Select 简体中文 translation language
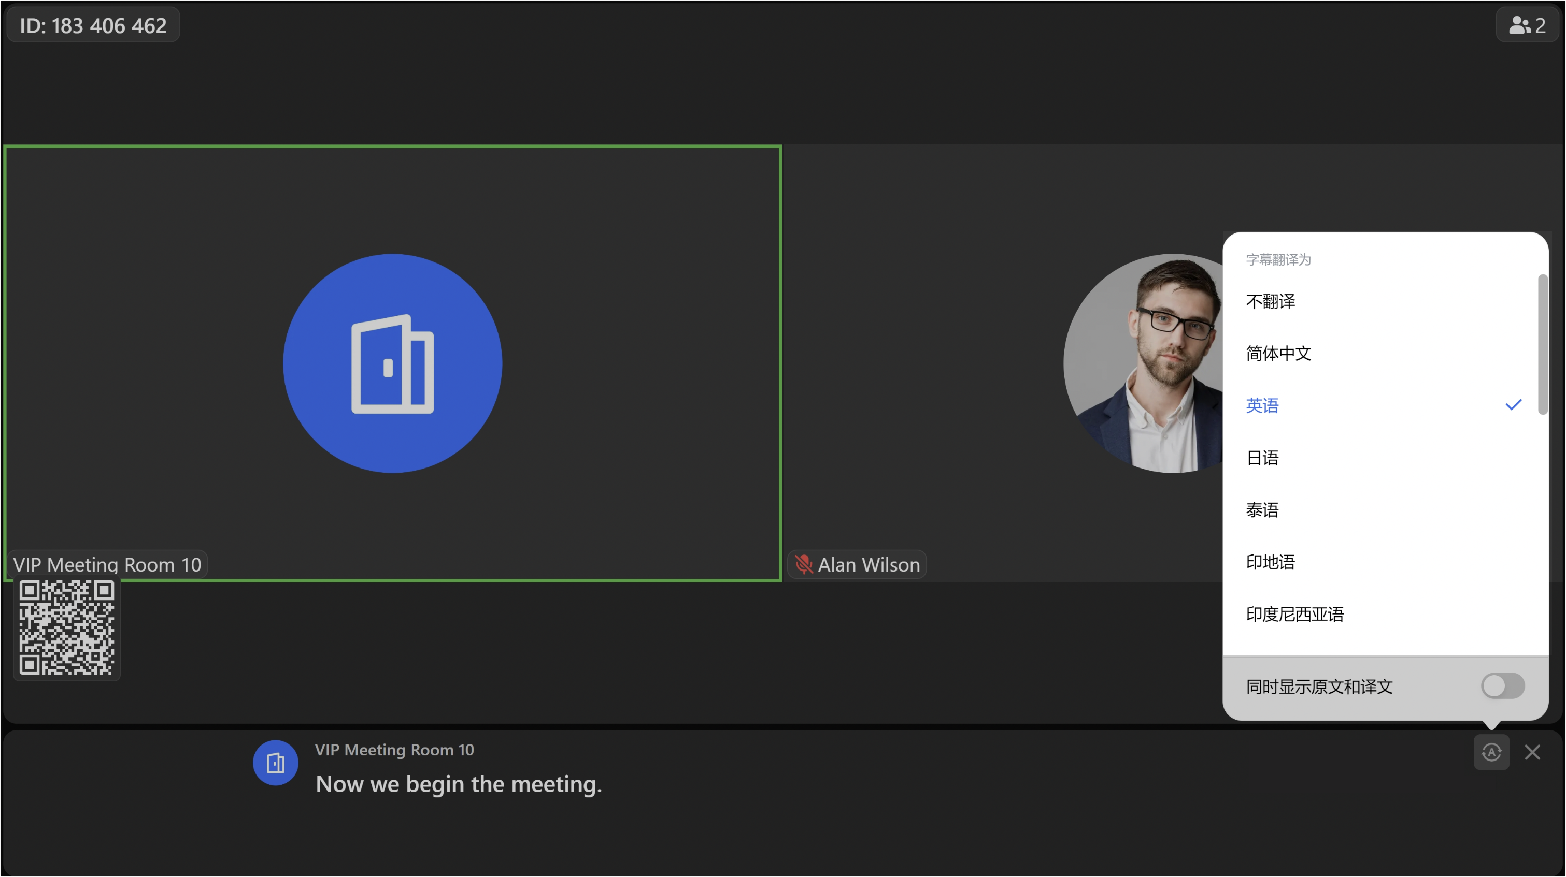This screenshot has width=1566, height=877. coord(1385,354)
